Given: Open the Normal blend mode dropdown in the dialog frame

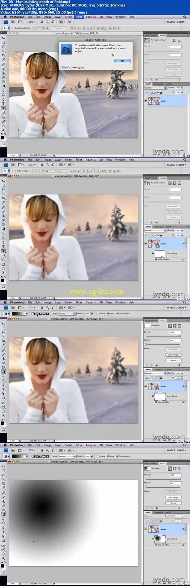Looking at the screenshot, I should (155, 88).
